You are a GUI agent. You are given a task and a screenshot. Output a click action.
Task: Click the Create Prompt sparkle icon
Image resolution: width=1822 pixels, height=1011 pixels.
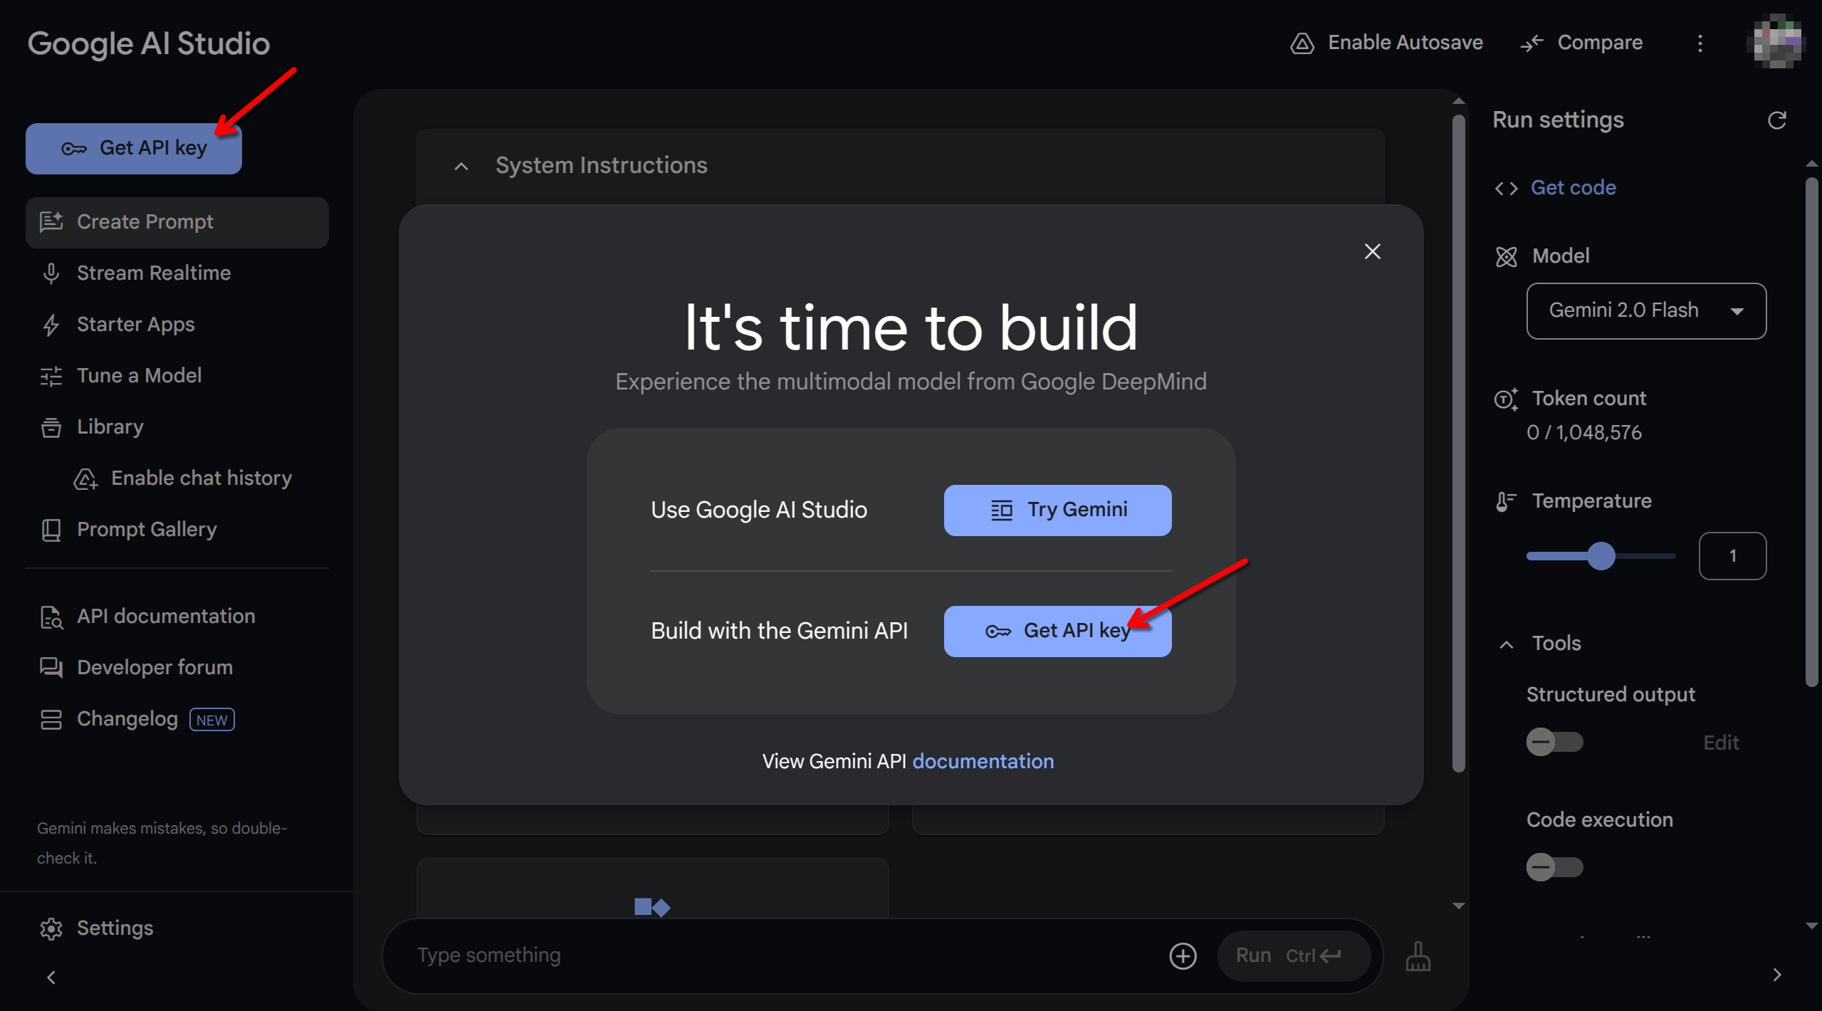(x=51, y=223)
